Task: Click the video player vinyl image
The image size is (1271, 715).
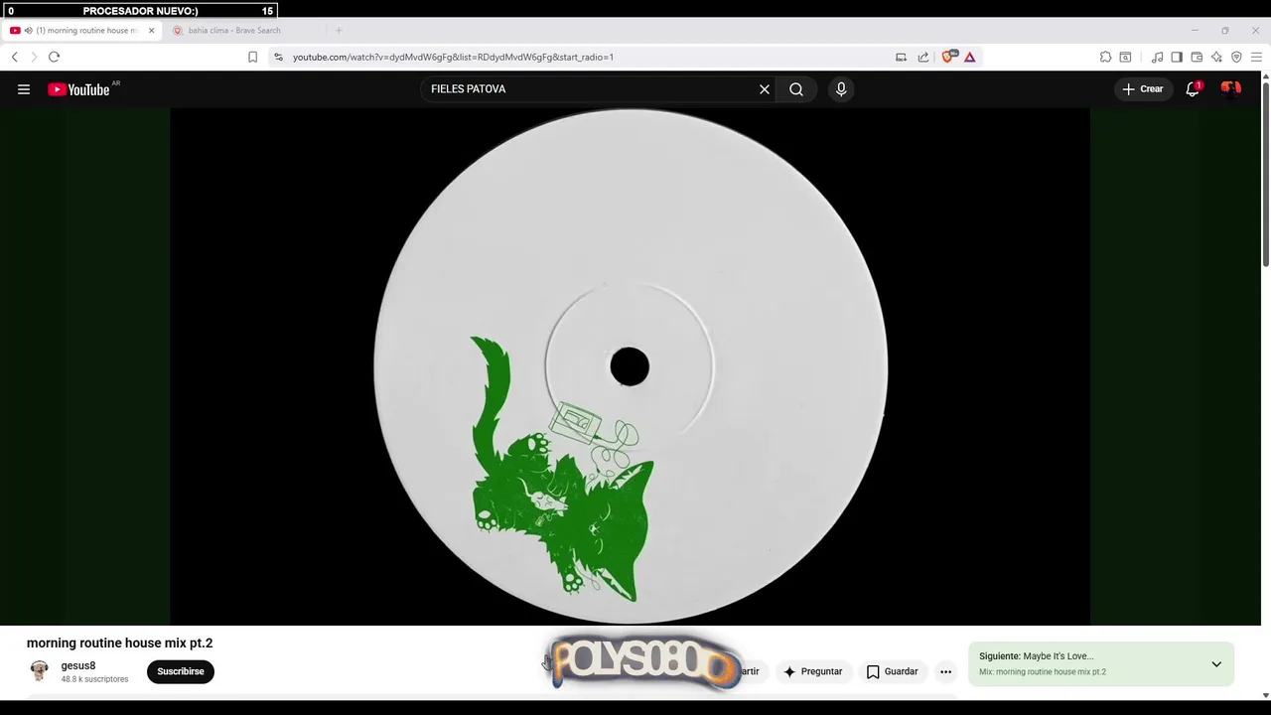Action: click(631, 366)
